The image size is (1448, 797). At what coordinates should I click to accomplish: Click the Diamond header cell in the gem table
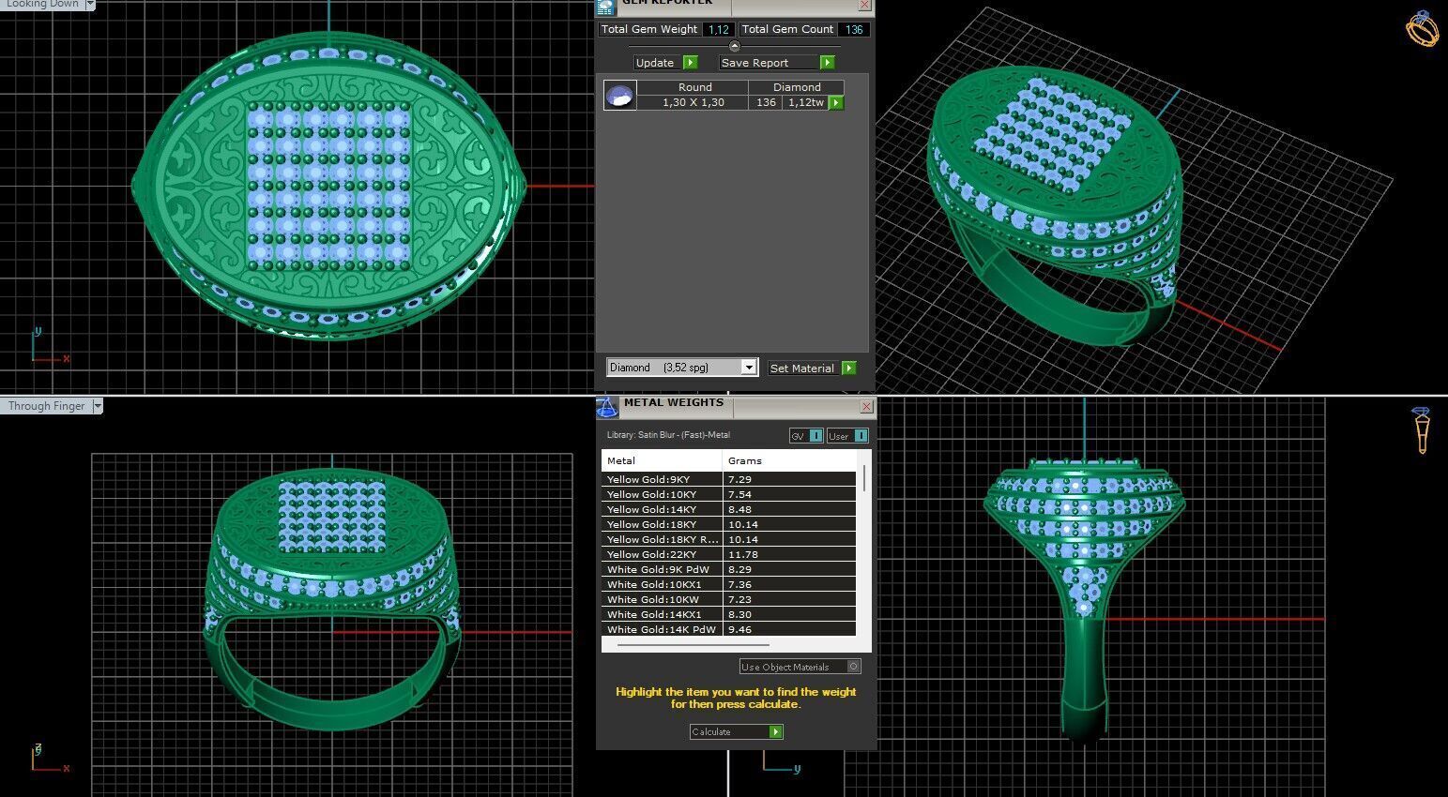coord(797,87)
